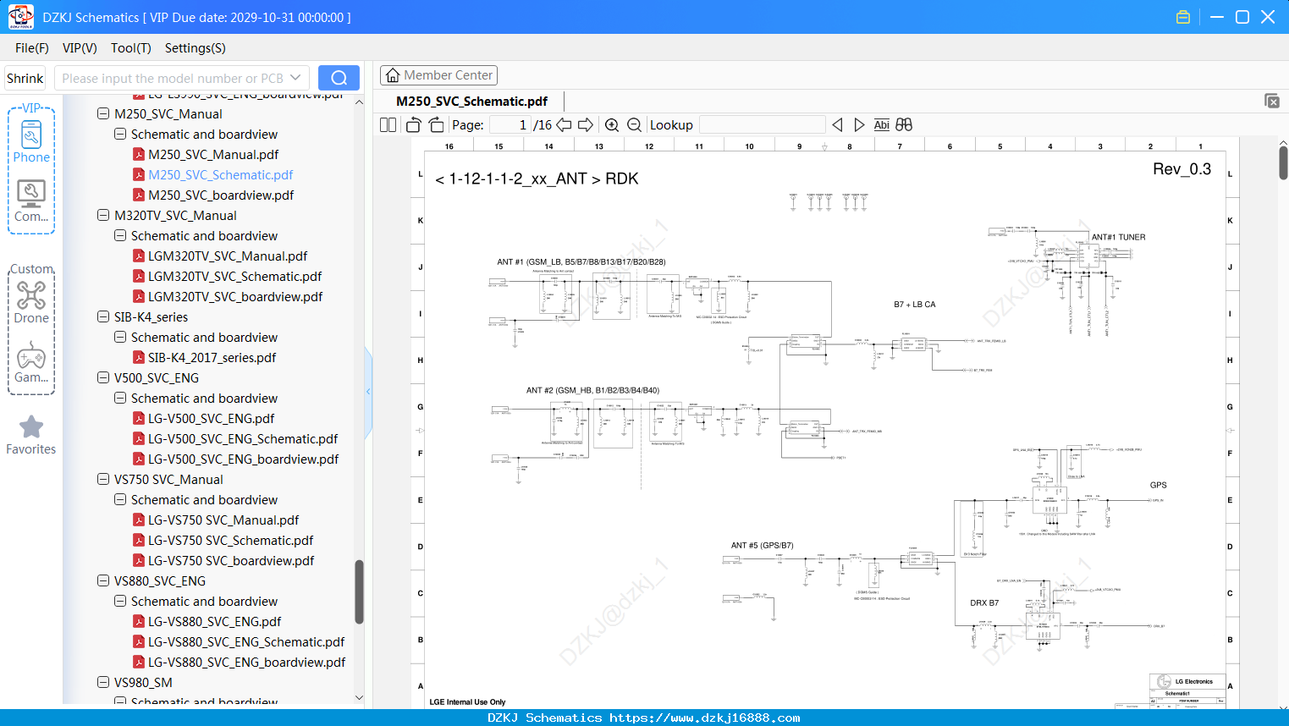The width and height of the screenshot is (1289, 726).
Task: Zoom in on the schematic
Action: pos(612,124)
